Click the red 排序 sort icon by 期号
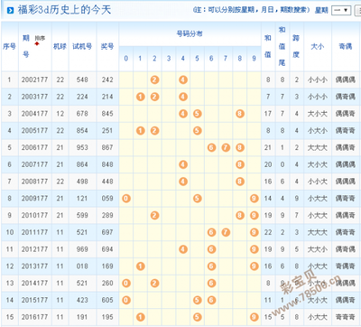 click(37, 44)
